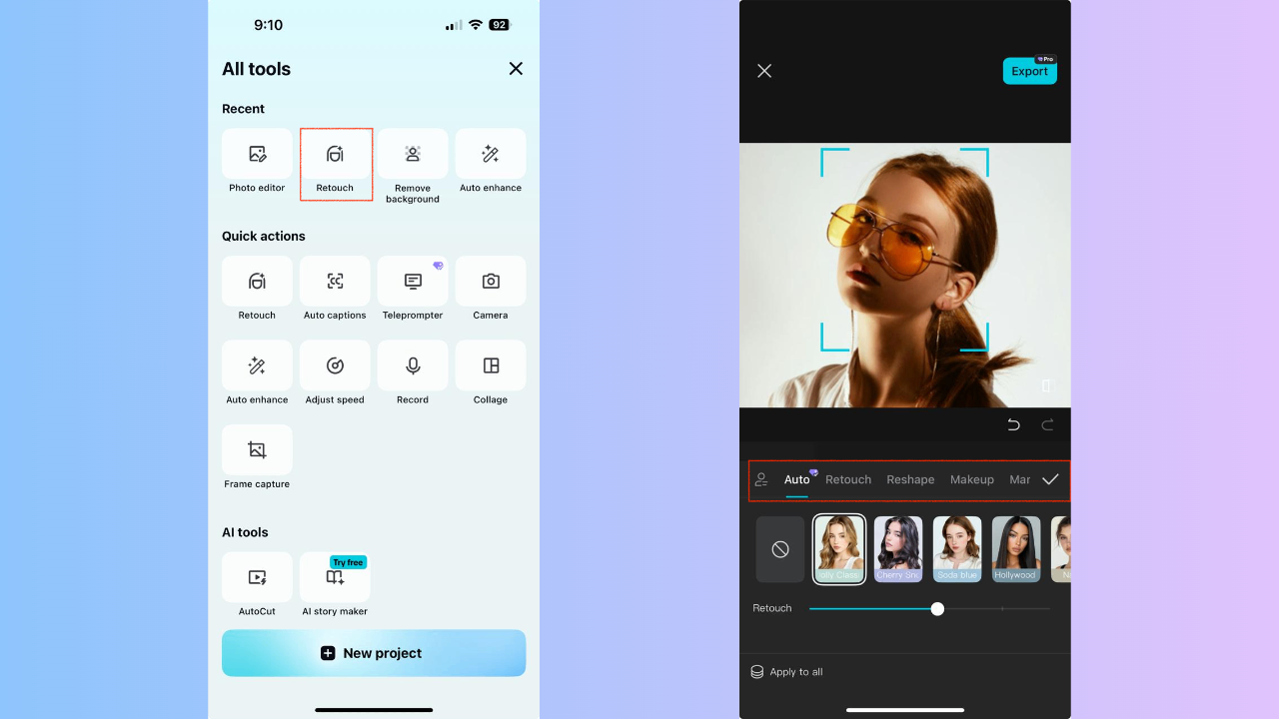This screenshot has height=719, width=1279.
Task: Tap the portrait photo preview
Action: point(905,276)
